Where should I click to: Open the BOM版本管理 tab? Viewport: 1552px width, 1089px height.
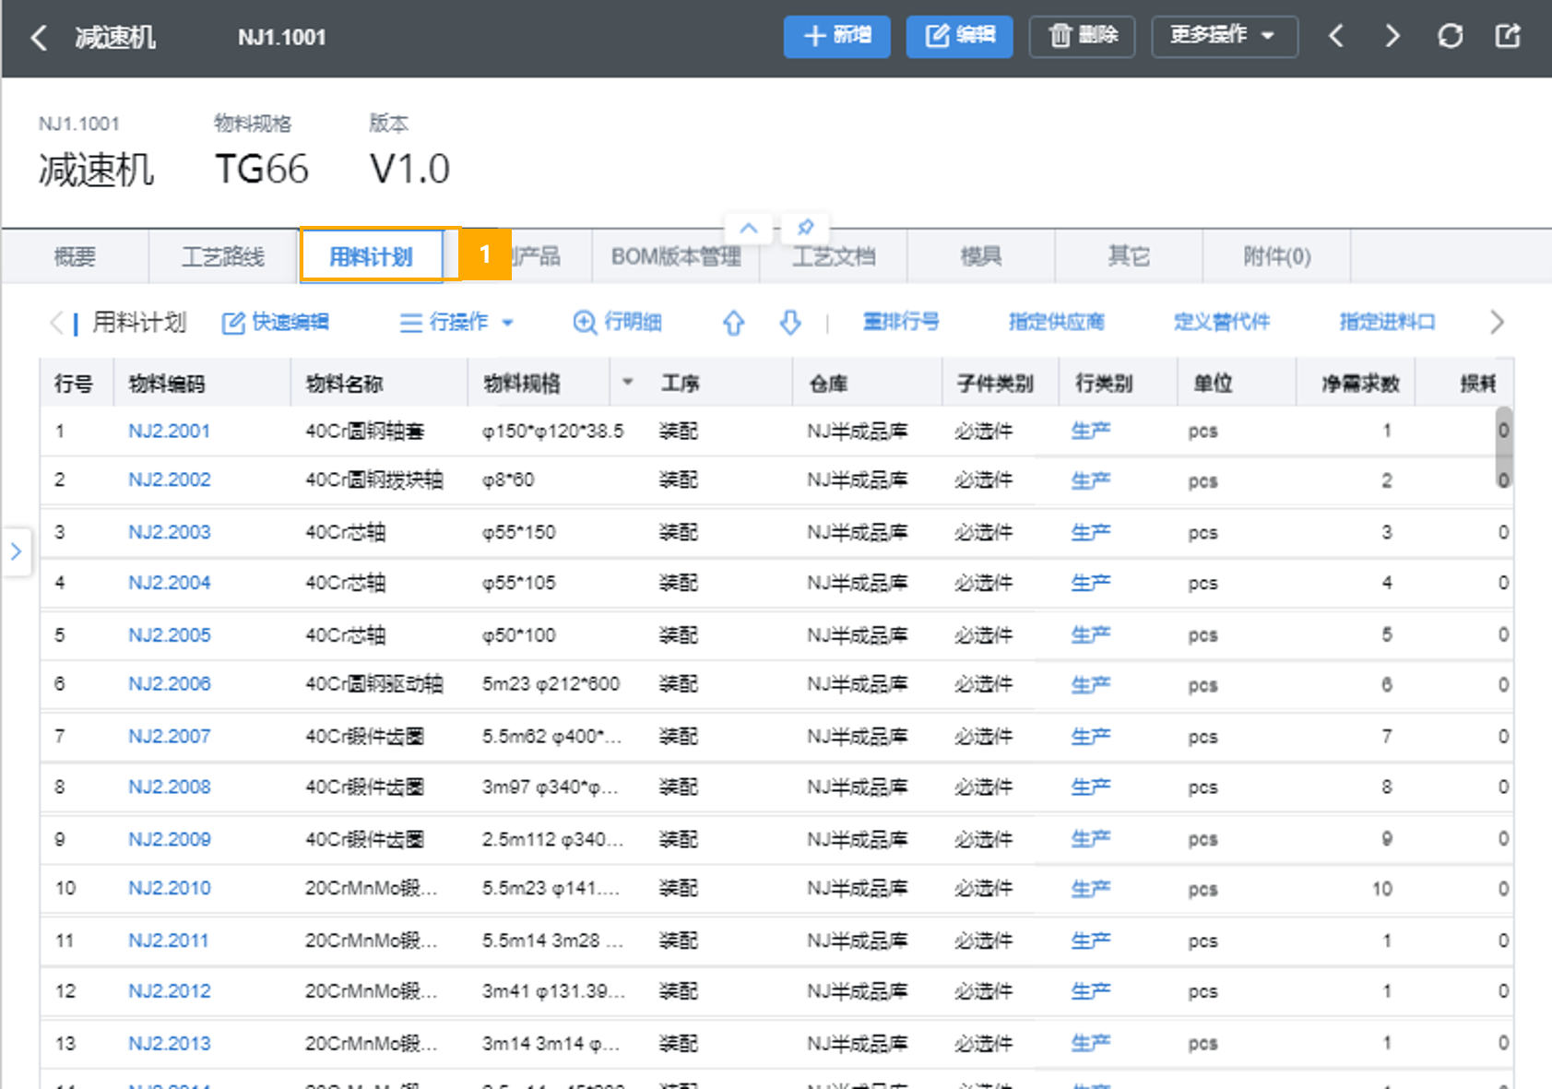[x=676, y=256]
